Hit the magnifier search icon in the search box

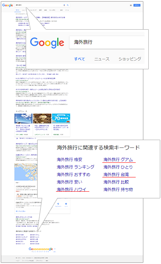click(68, 5)
